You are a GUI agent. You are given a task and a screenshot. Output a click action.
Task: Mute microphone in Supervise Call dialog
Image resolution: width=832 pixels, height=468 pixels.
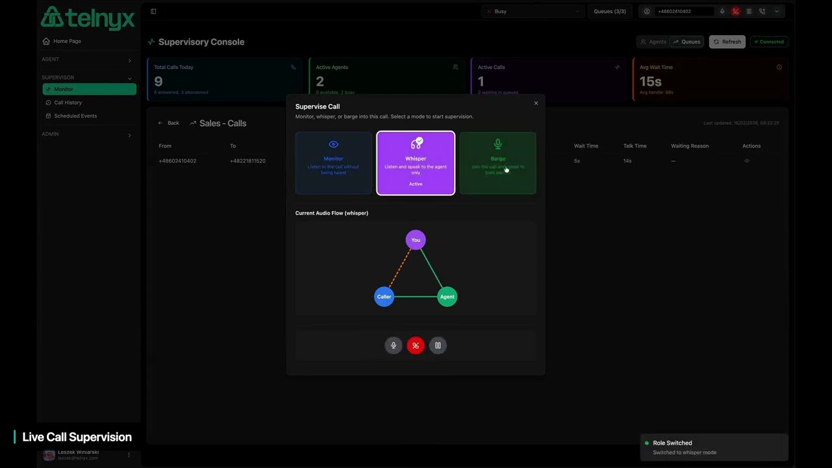pyautogui.click(x=393, y=346)
